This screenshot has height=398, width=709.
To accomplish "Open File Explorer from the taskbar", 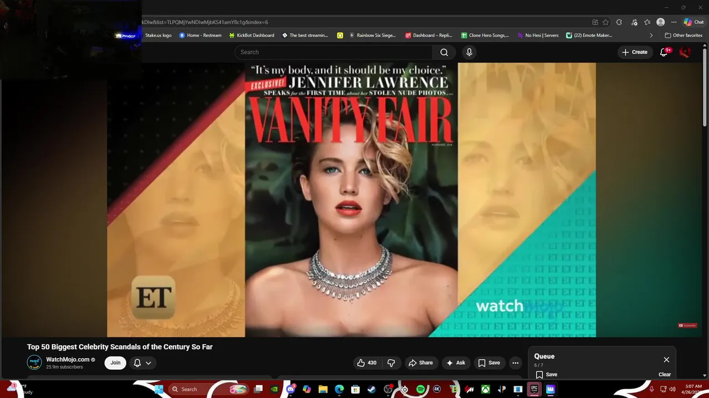I will pyautogui.click(x=323, y=389).
